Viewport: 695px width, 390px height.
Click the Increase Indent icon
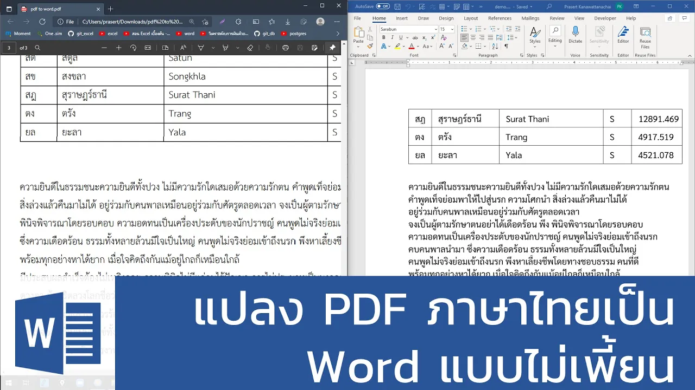point(518,29)
